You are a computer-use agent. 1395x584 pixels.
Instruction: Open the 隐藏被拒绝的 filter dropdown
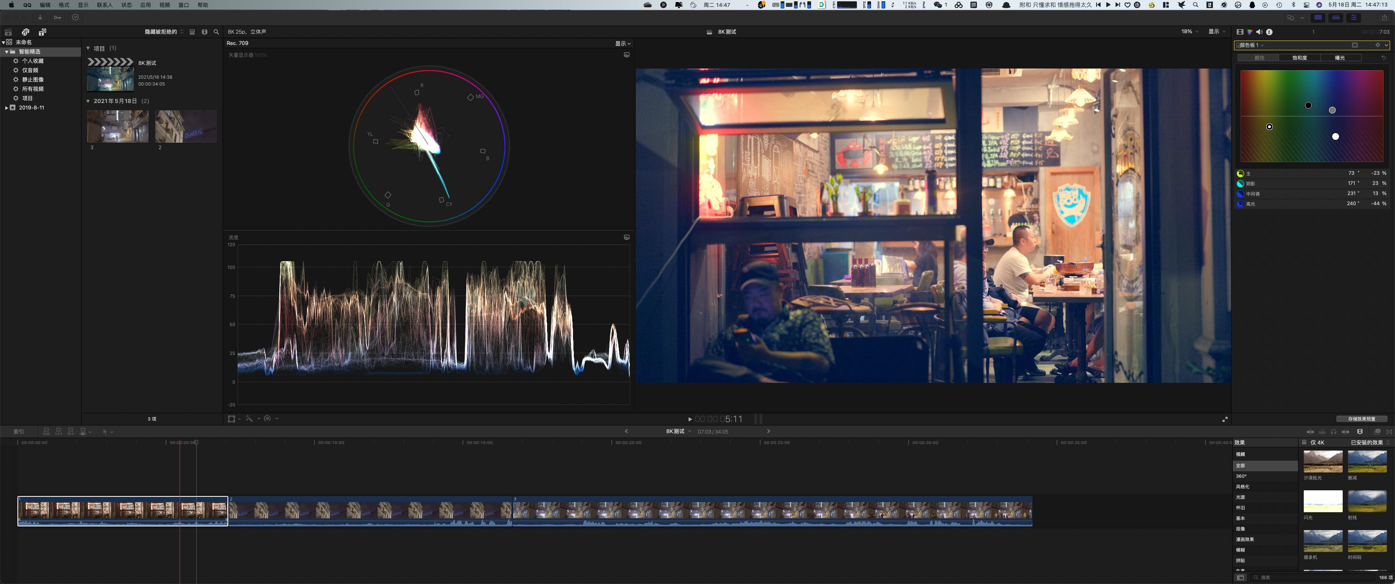tap(163, 32)
